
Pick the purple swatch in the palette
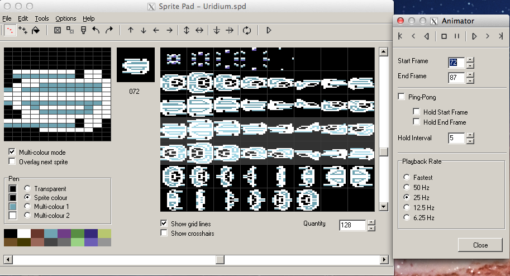tap(64, 234)
